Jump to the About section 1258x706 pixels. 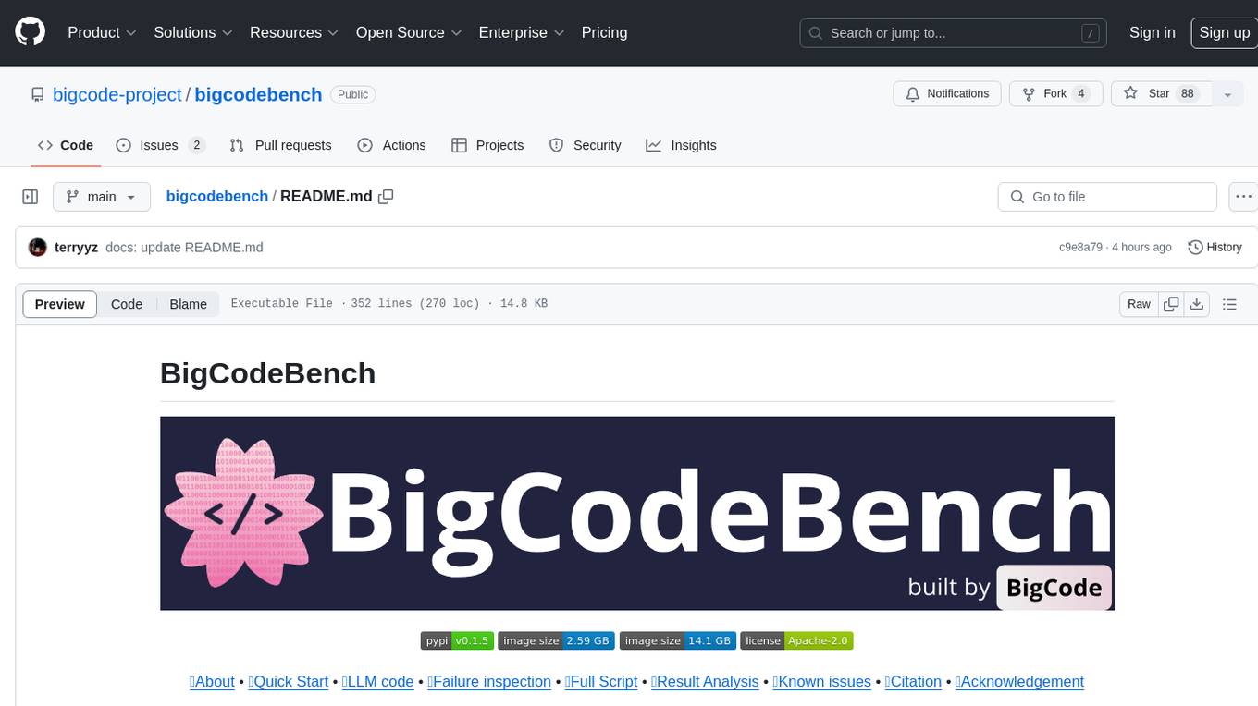pos(212,681)
